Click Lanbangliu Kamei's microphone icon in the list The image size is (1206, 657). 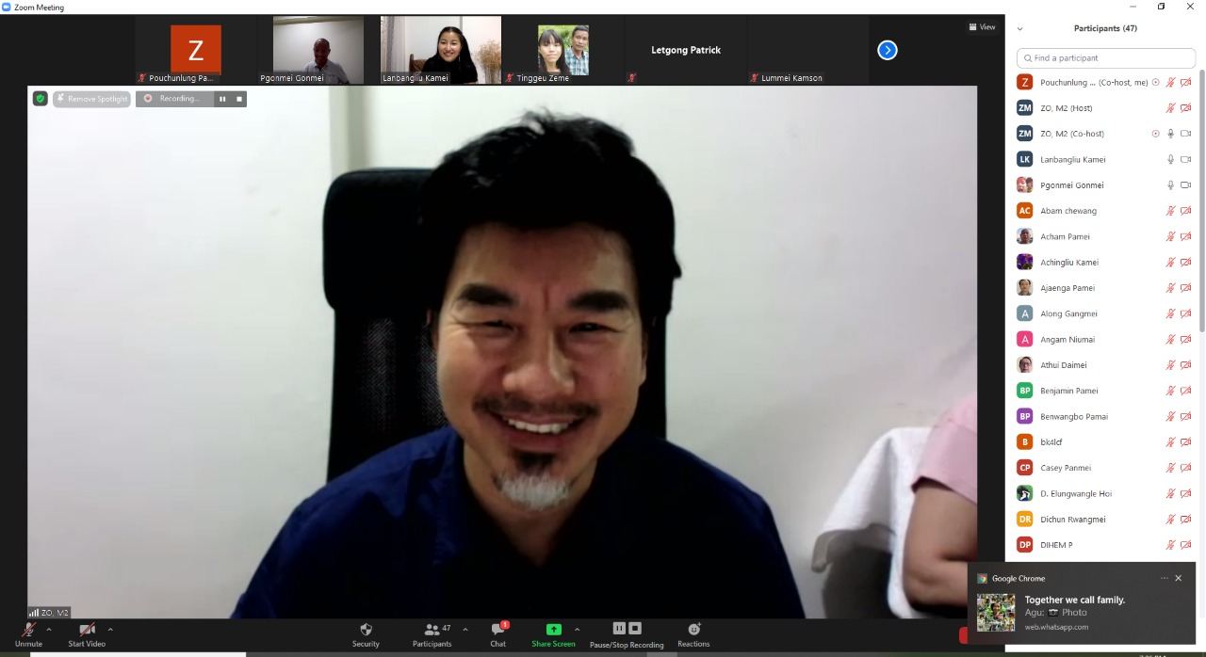click(1170, 160)
